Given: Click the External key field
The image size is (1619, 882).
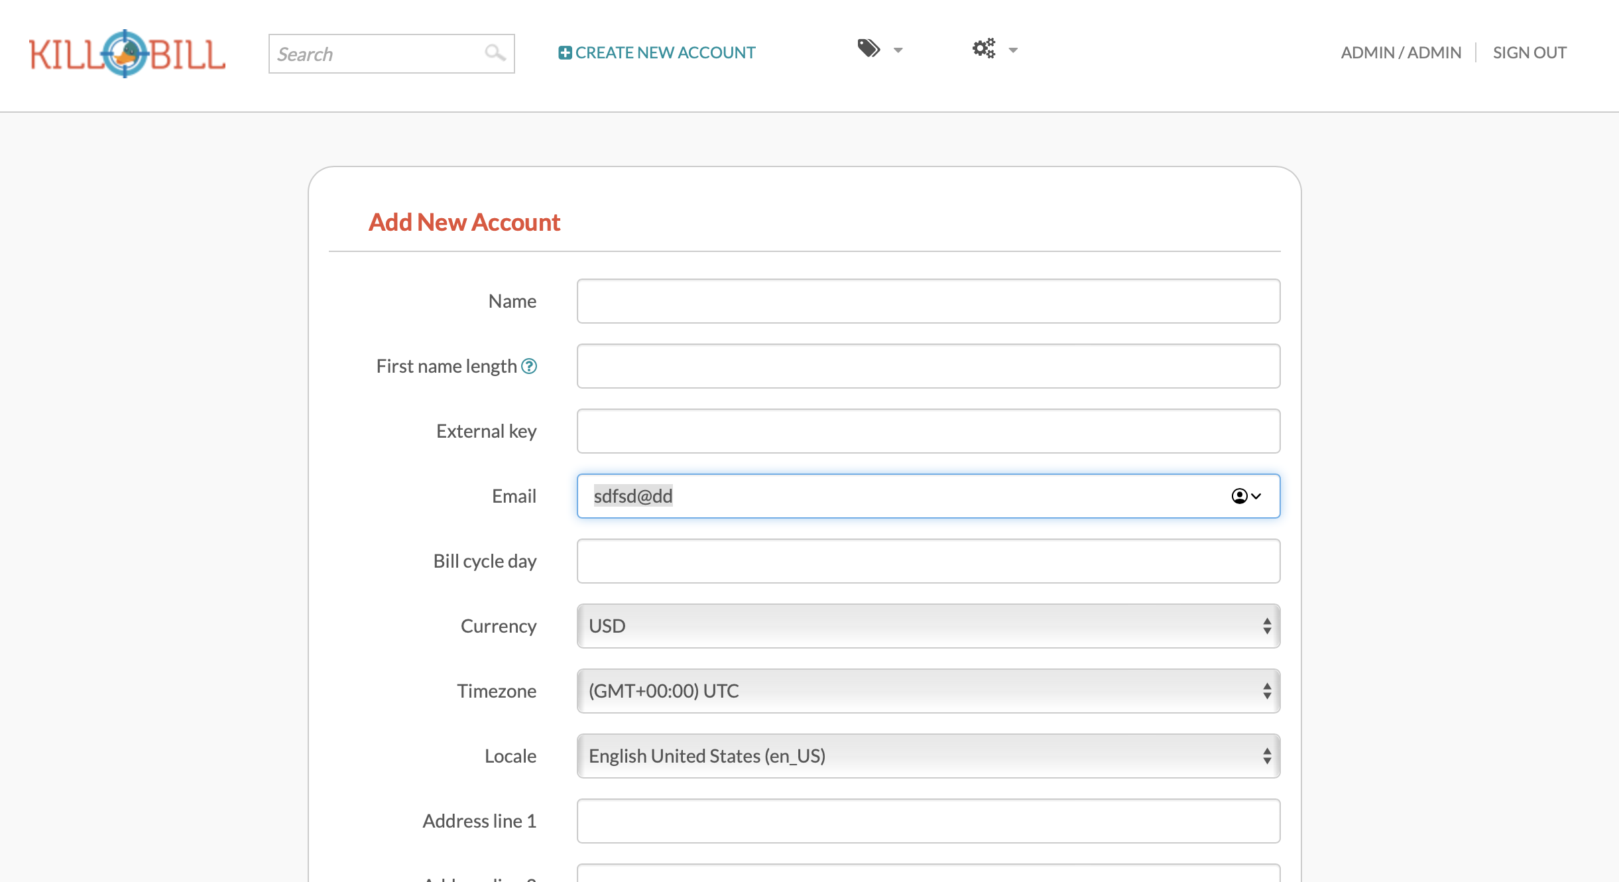Looking at the screenshot, I should tap(928, 430).
